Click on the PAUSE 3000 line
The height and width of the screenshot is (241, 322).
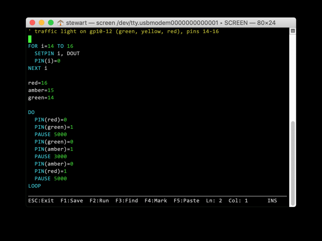[51, 156]
